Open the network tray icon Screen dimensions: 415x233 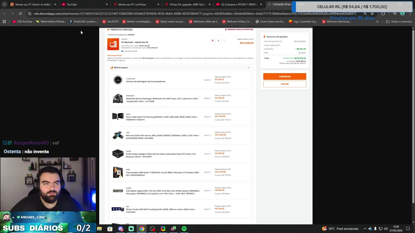pos(380,229)
